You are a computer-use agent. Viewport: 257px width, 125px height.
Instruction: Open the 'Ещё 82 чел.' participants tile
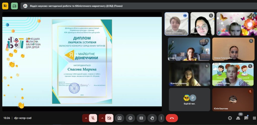coord(189,99)
